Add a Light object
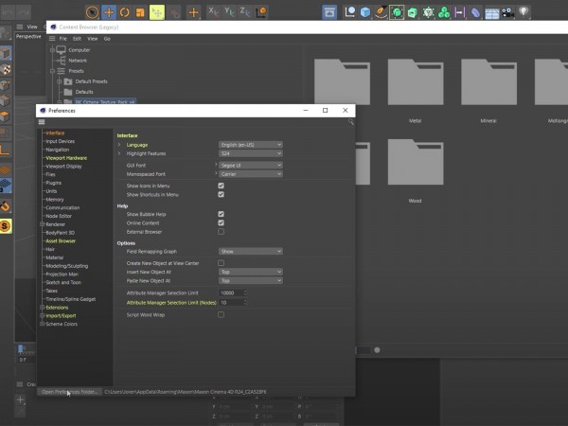 [524, 12]
